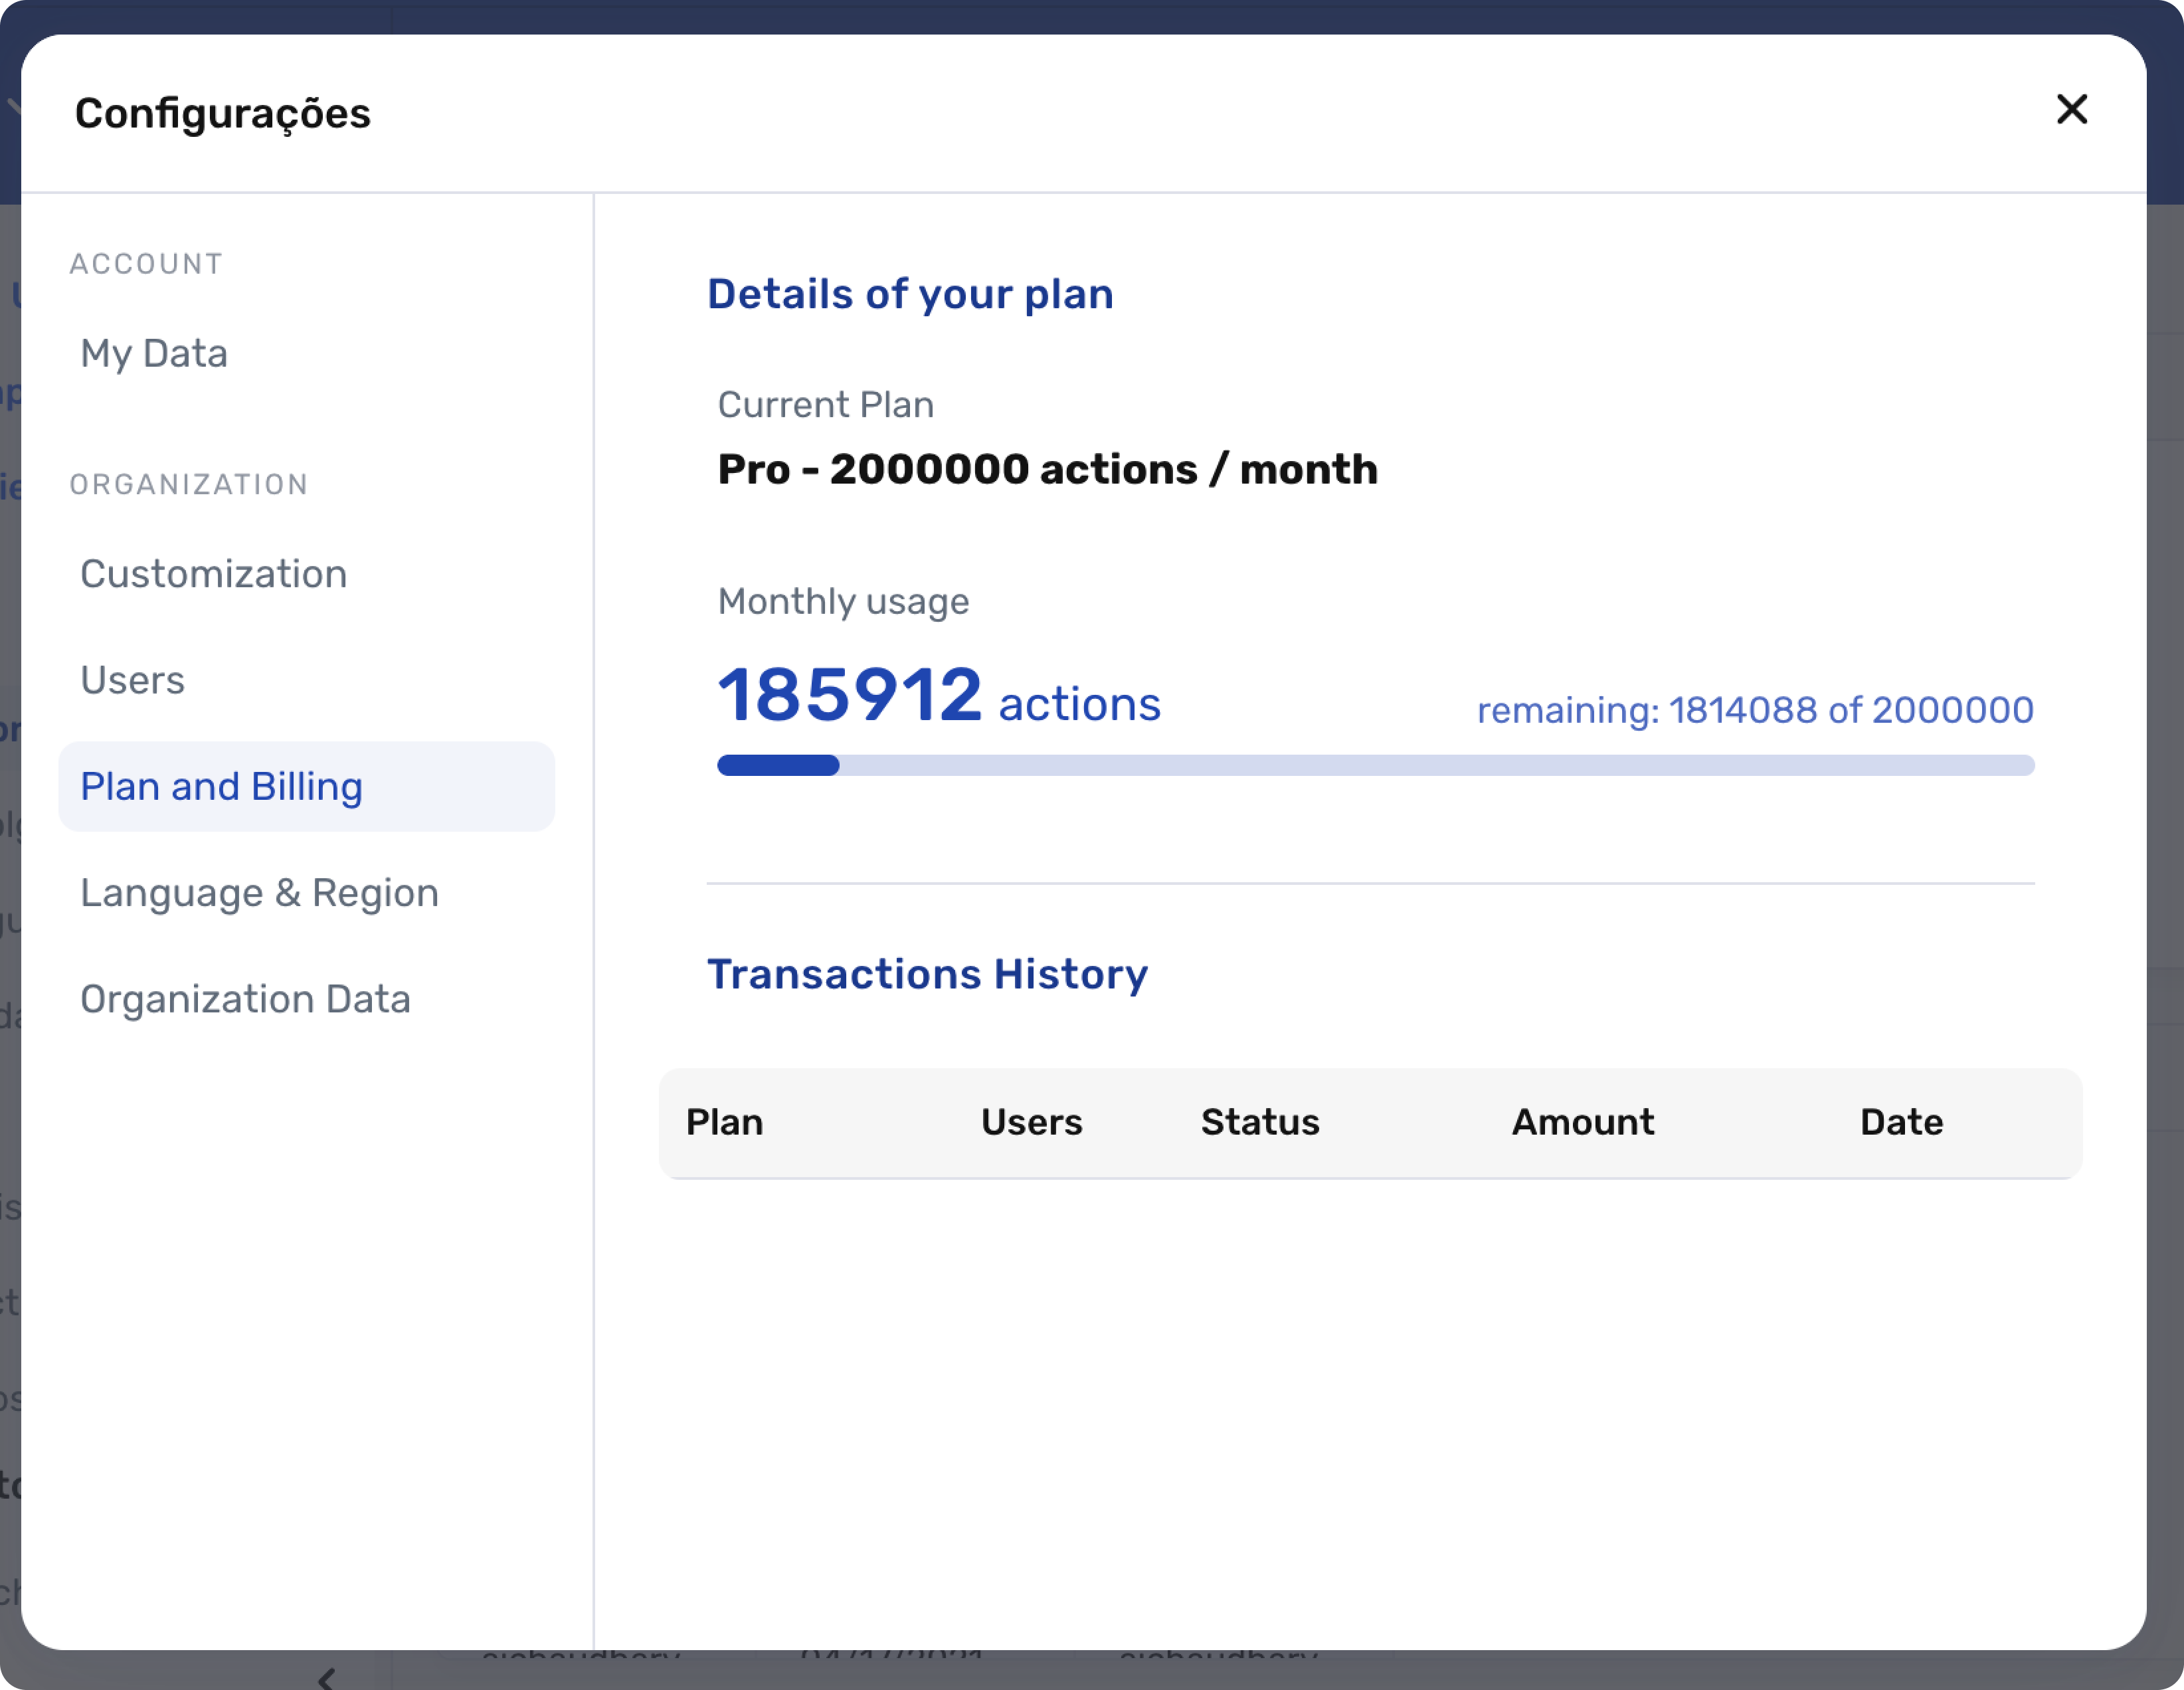Click the Transactions History heading
2184x1690 pixels.
tap(927, 974)
